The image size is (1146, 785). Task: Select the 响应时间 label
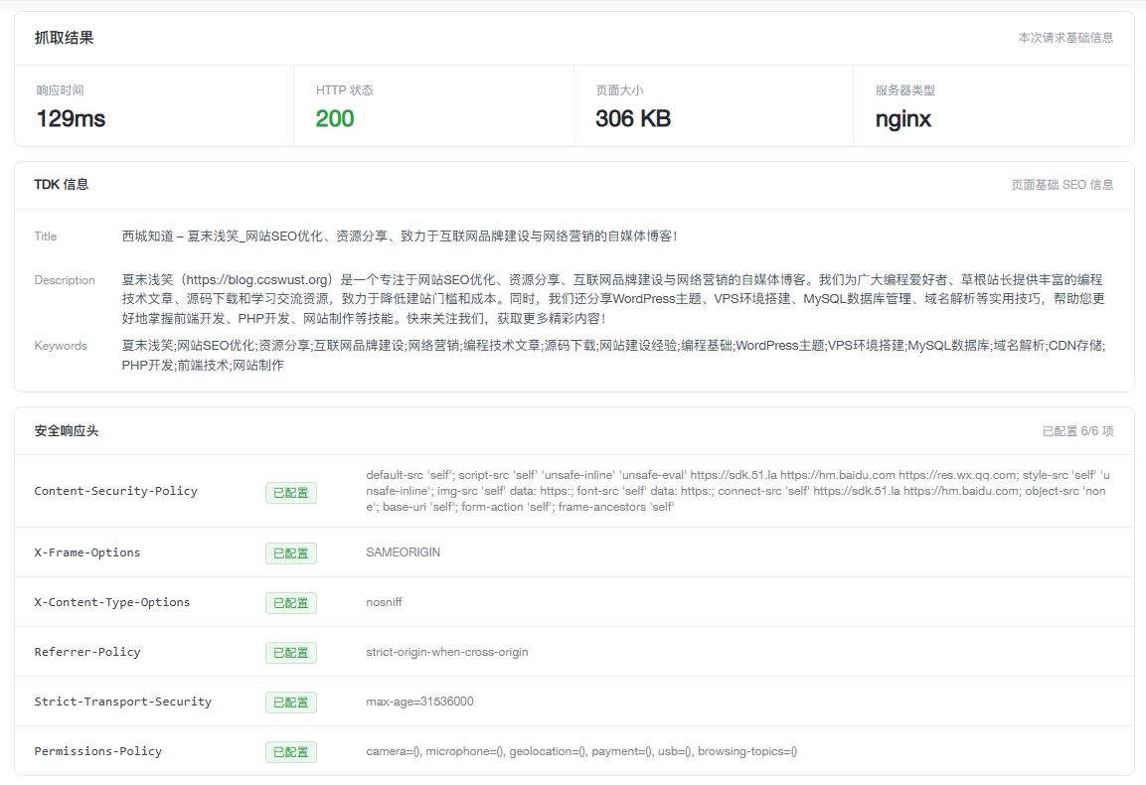60,89
